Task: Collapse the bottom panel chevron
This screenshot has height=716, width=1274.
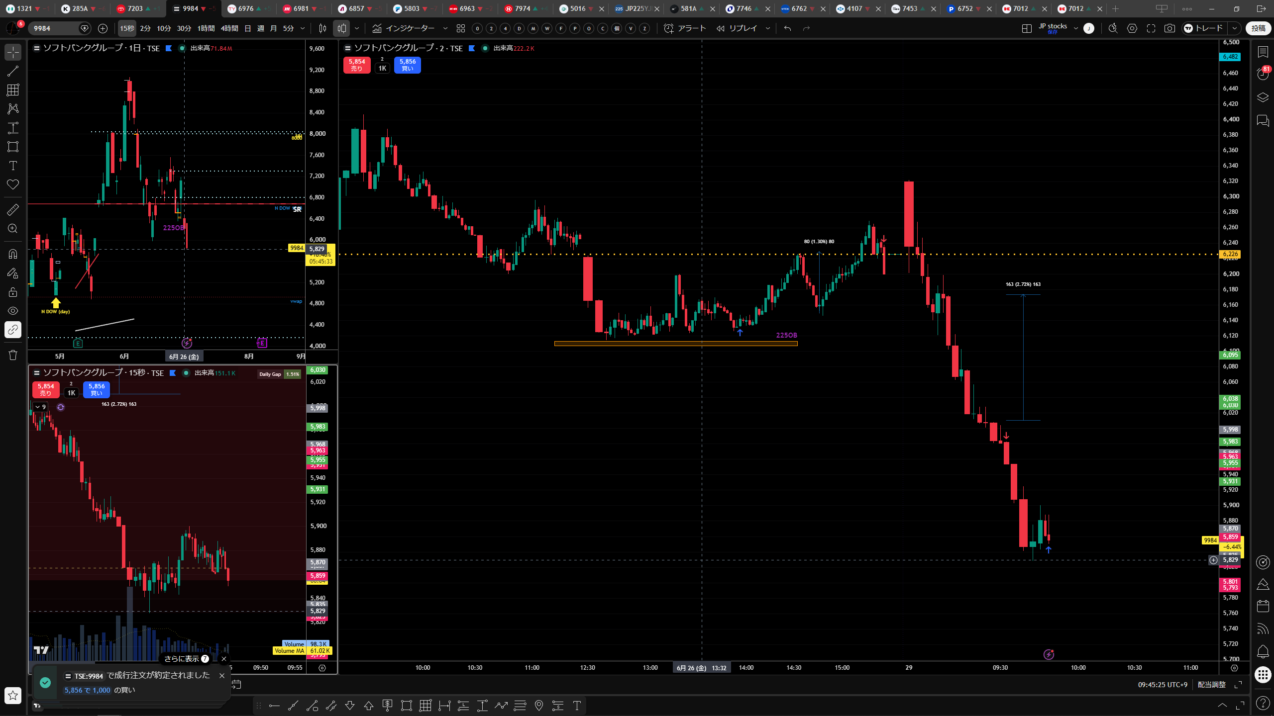Action: point(1222,705)
